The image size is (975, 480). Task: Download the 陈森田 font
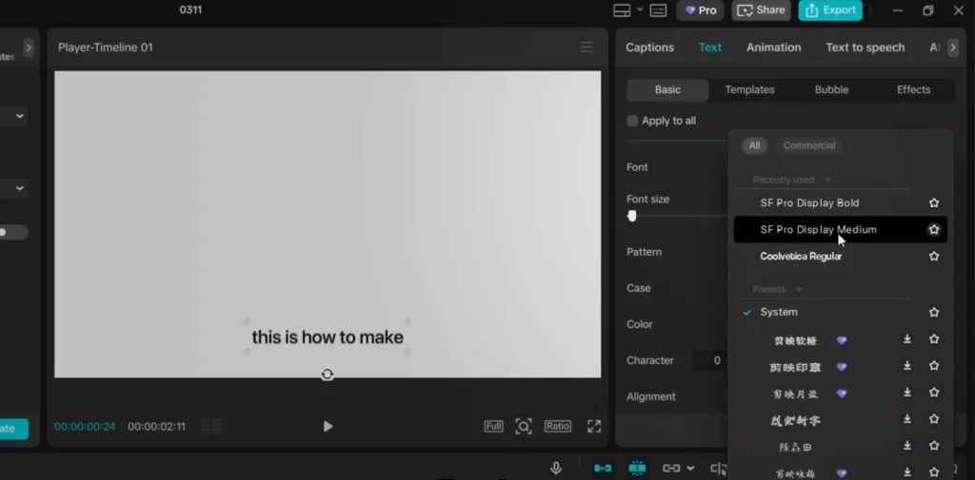click(x=907, y=446)
